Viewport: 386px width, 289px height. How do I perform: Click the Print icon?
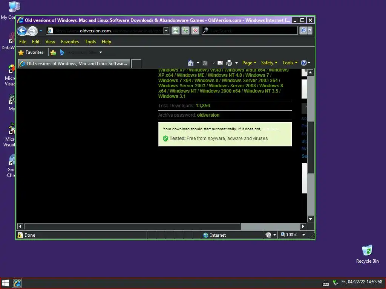(229, 63)
